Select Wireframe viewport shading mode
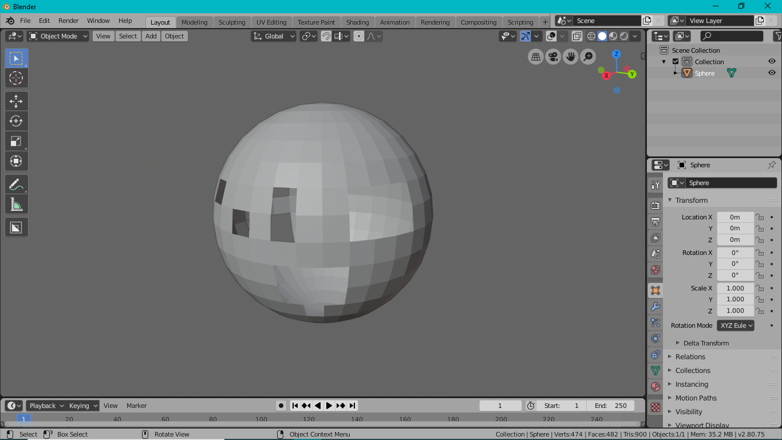Viewport: 782px width, 440px height. [x=591, y=36]
